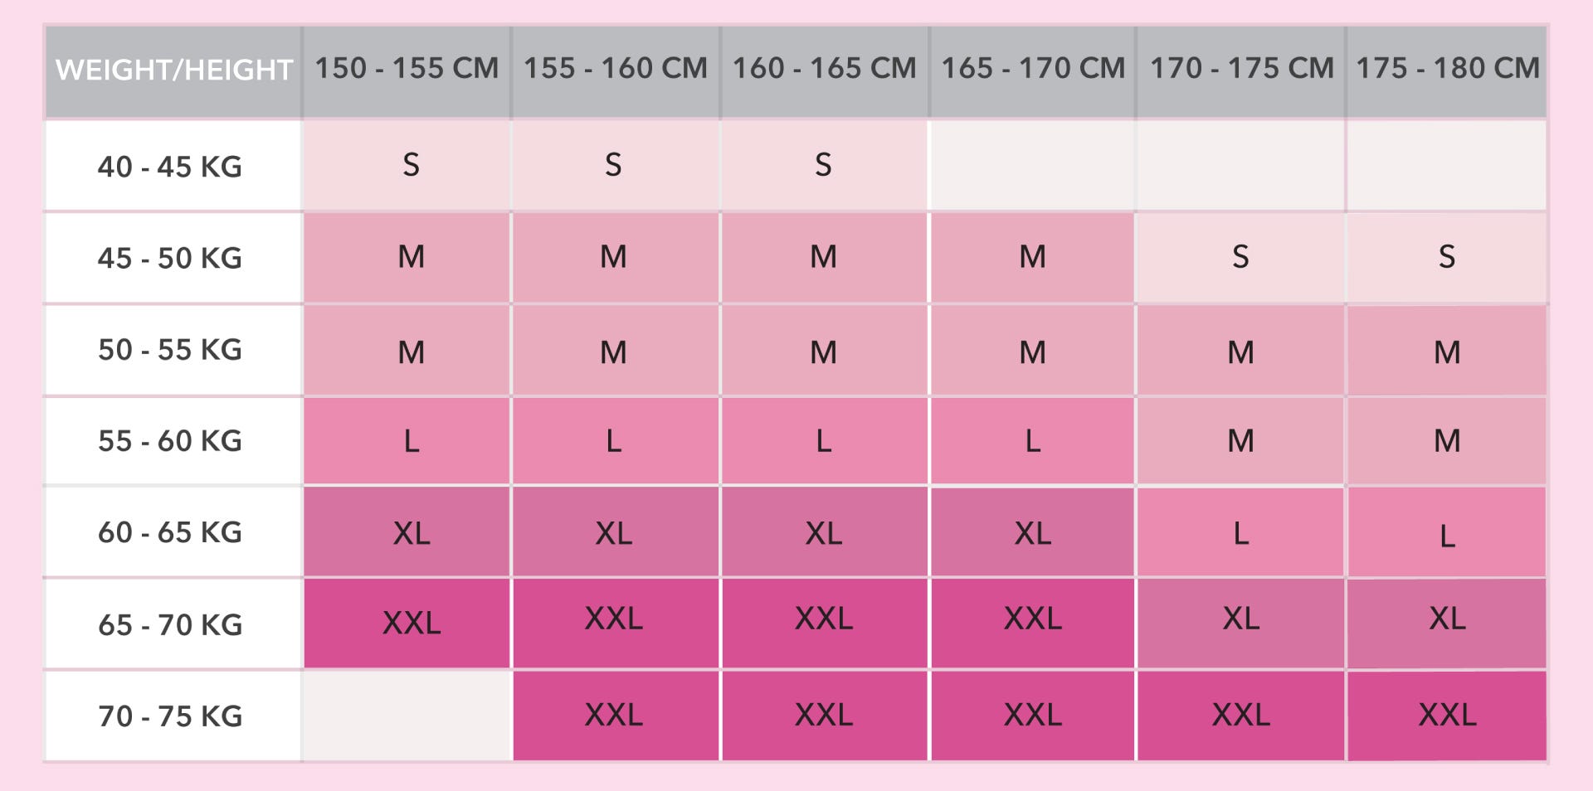Viewport: 1593px width, 791px height.
Task: Select M cell for 55-60 KG, 170-175 CM
Action: [x=1240, y=440]
